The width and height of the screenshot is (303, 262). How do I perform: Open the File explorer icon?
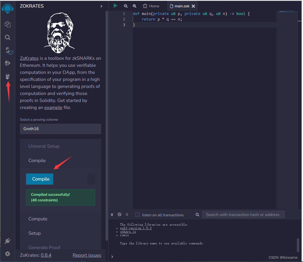[x=8, y=24]
